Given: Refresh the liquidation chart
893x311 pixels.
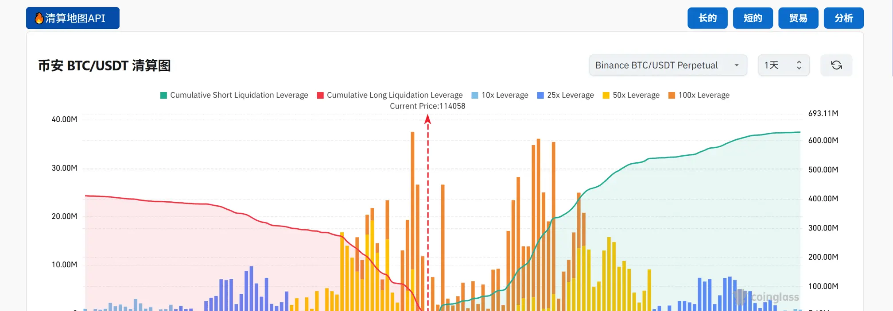Looking at the screenshot, I should pyautogui.click(x=836, y=65).
